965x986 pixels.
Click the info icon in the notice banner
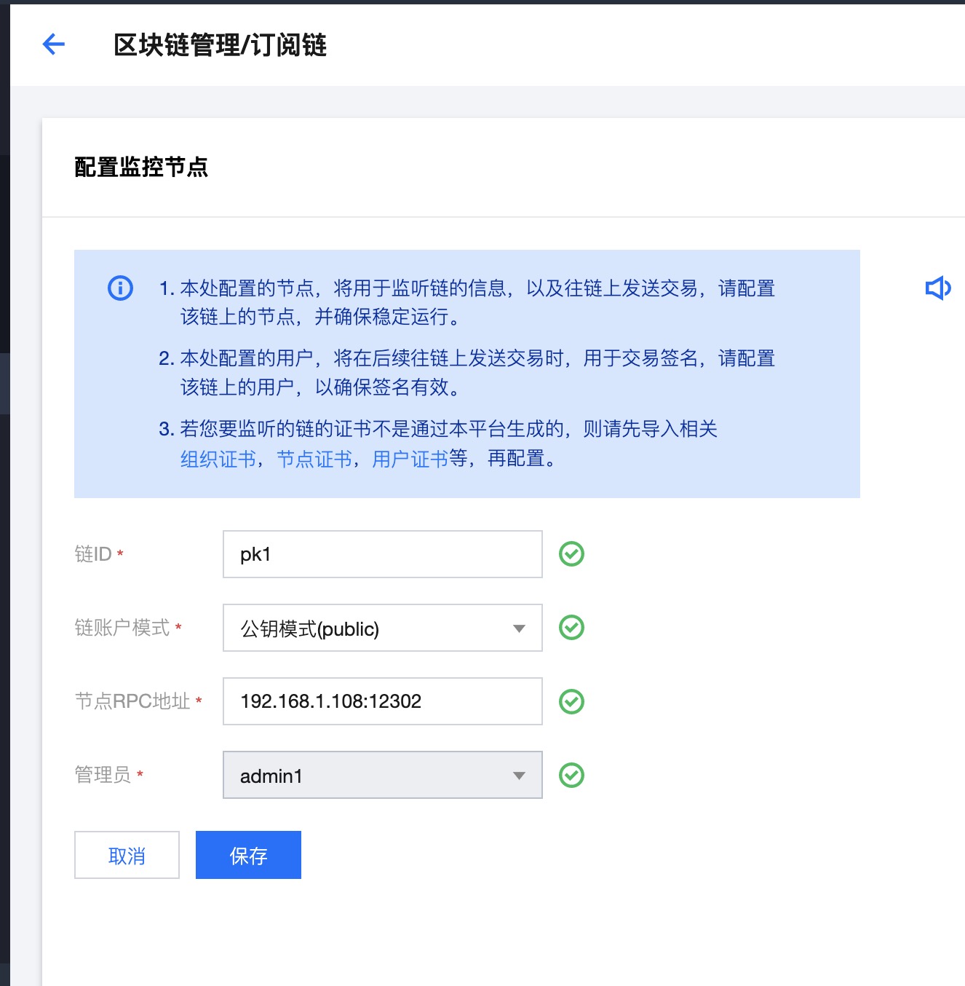click(x=120, y=288)
